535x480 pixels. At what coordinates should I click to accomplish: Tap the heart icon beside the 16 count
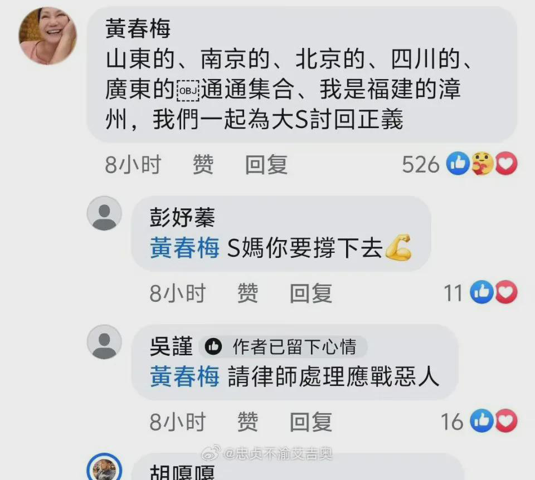click(507, 420)
